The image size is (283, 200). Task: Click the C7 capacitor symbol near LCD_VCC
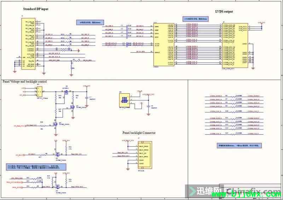coord(87,98)
